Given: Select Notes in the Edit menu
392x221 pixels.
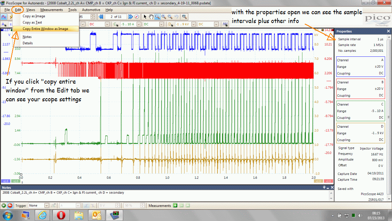Looking at the screenshot, I should 46,36.
